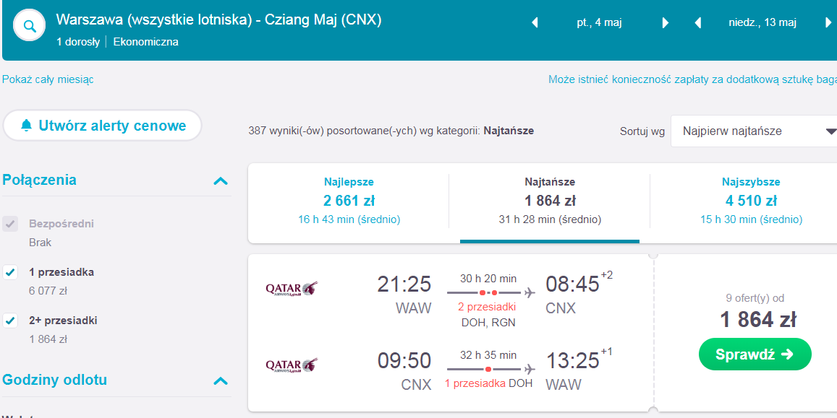The height and width of the screenshot is (418, 837).
Task: Go to previous departure date arrow
Action: 535,23
